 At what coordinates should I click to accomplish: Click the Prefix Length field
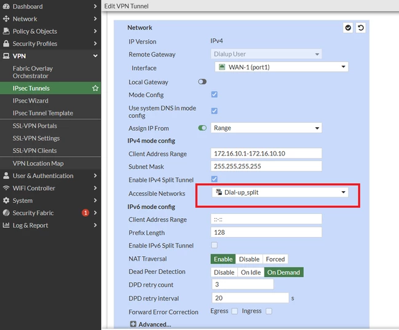[x=266, y=232]
